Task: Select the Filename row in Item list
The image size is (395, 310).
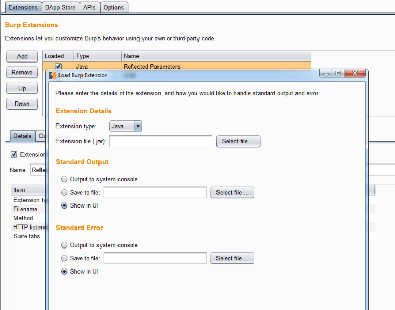Action: point(26,209)
